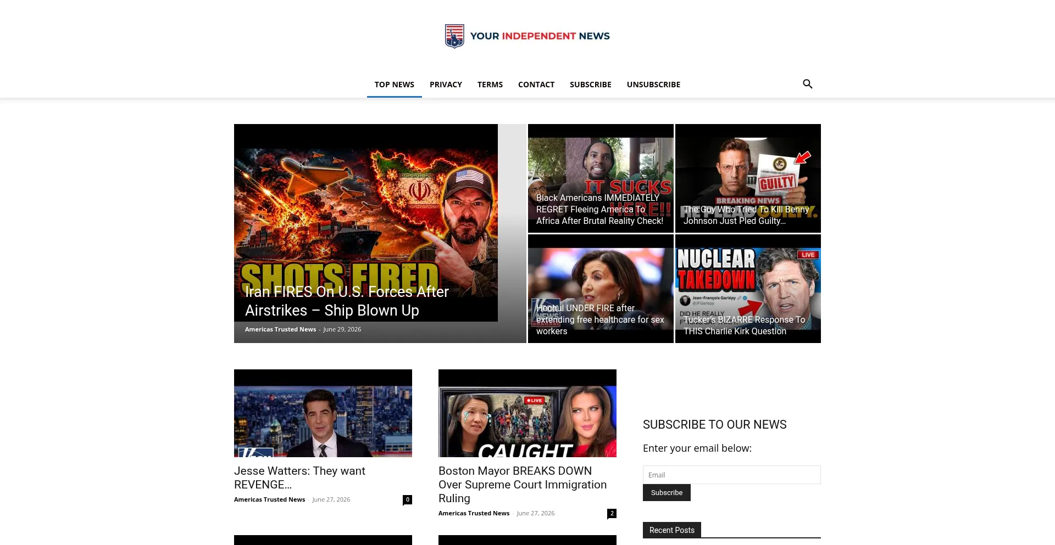
Task: Click Americas Trusted News under Jesse Watters post
Action: click(x=269, y=499)
